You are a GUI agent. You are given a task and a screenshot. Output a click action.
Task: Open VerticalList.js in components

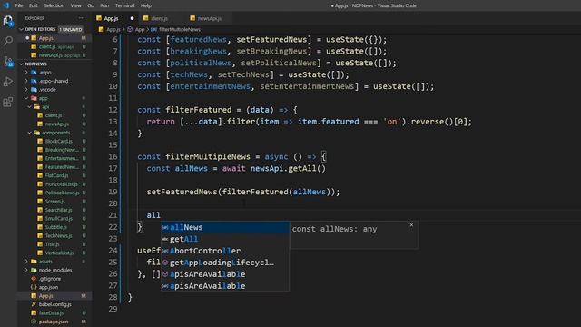click(54, 253)
